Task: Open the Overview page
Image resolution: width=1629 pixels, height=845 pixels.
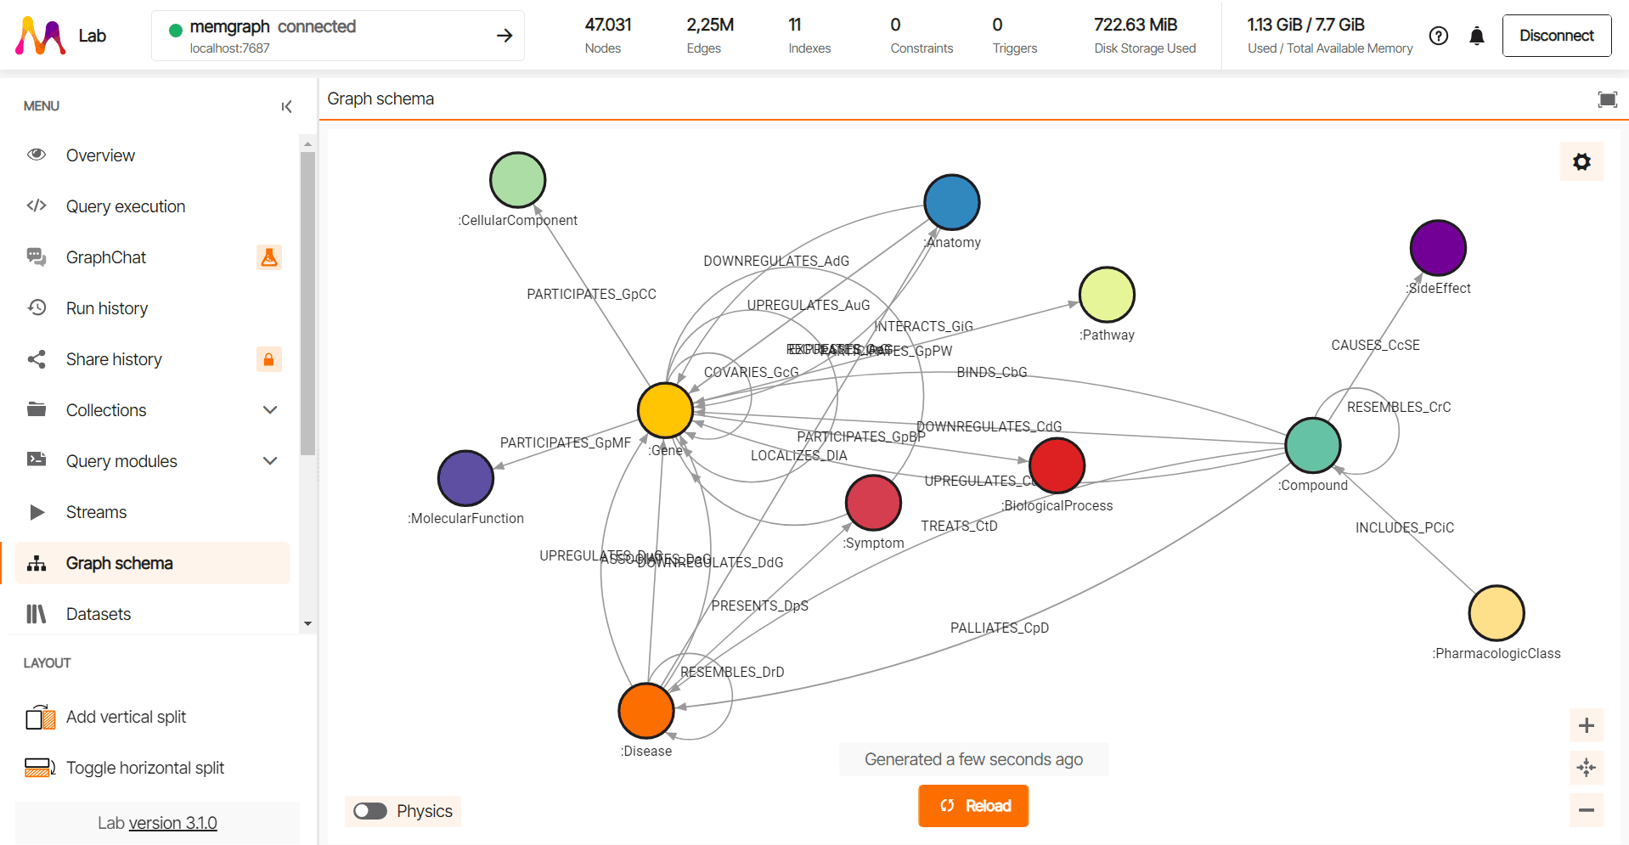Action: point(99,155)
